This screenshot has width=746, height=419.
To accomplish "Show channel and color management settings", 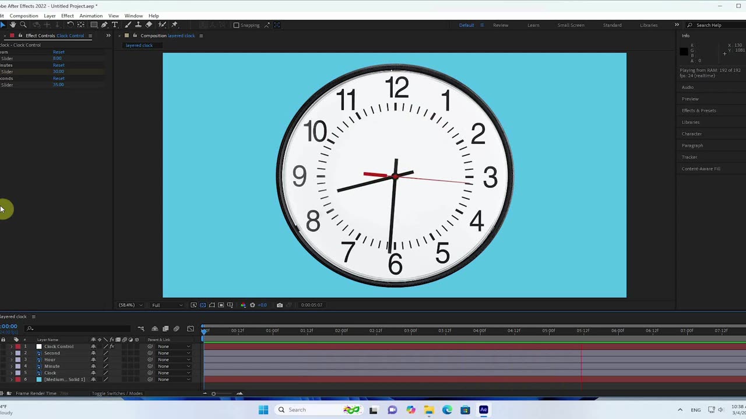I will coord(243,305).
